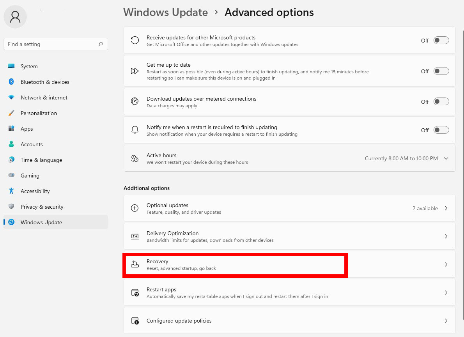This screenshot has width=464, height=337.
Task: Click the search magnifier icon
Action: [101, 44]
